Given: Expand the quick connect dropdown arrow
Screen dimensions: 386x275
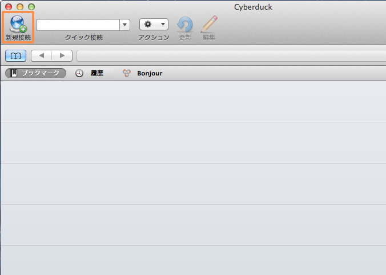Looking at the screenshot, I should [125, 25].
